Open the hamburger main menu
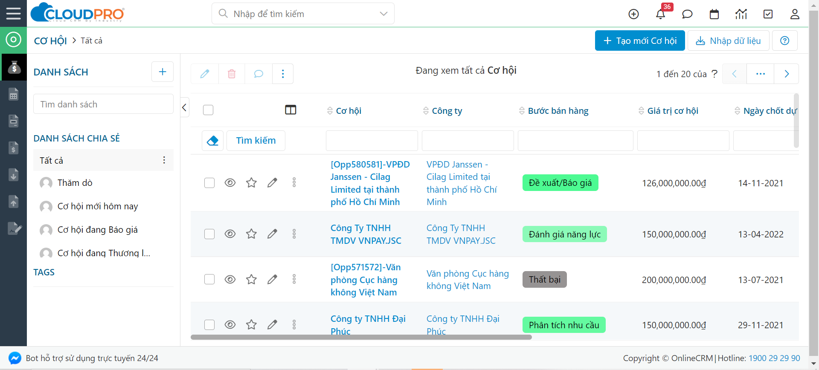This screenshot has height=370, width=819. 13,13
